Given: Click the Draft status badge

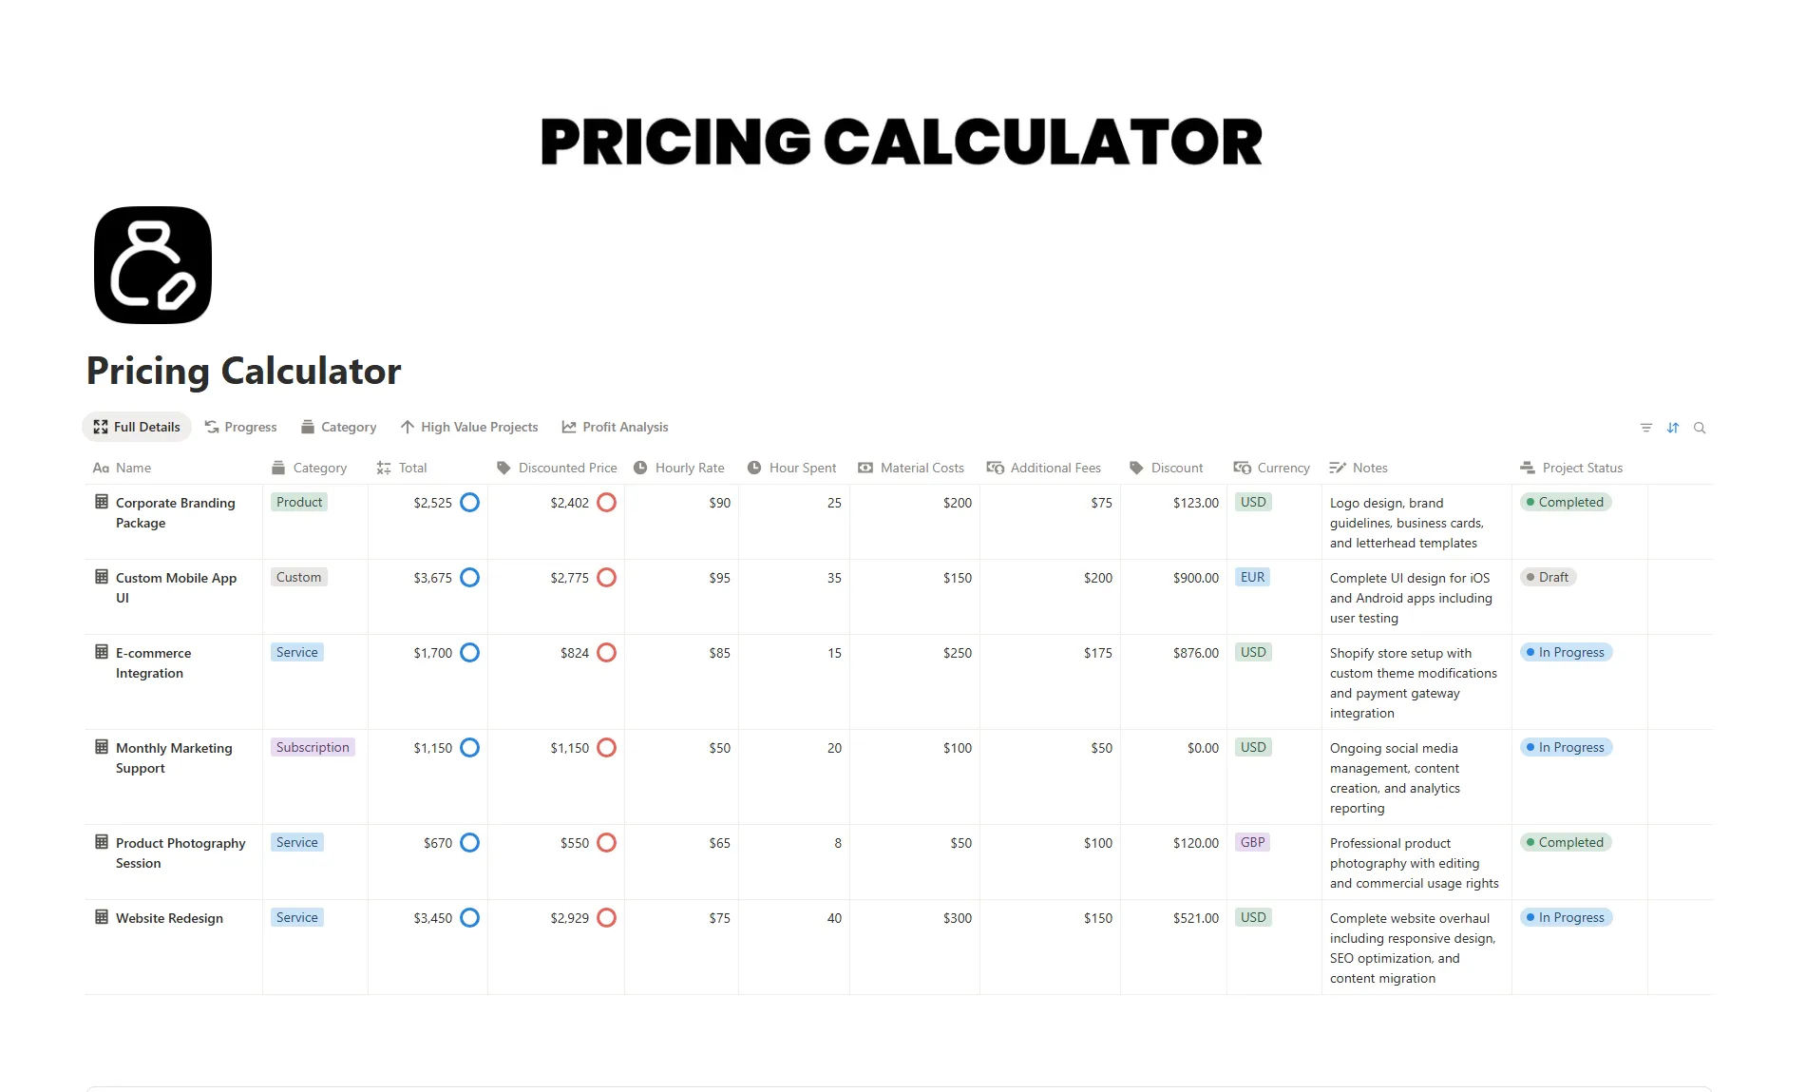Looking at the screenshot, I should 1549,578.
